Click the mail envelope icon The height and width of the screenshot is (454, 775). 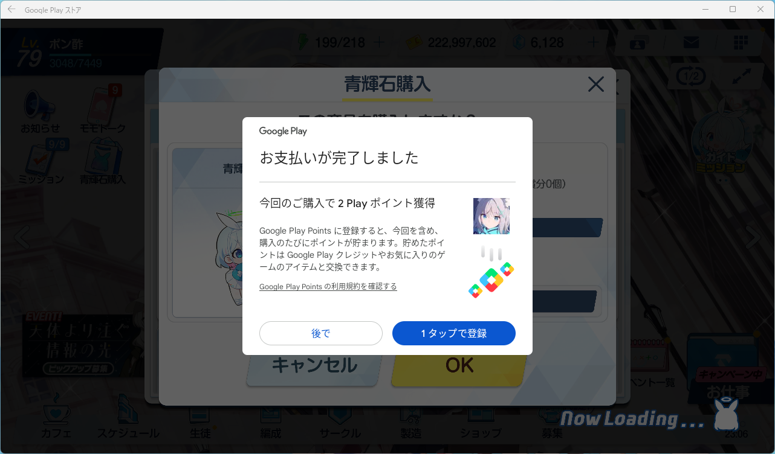tap(691, 43)
